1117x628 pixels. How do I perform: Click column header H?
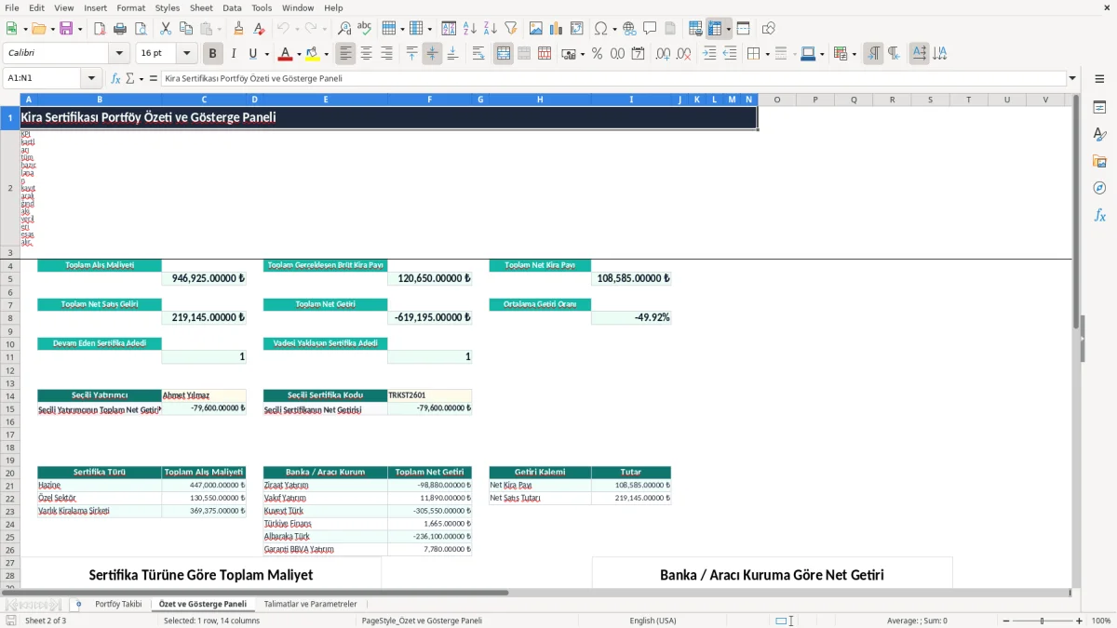point(540,100)
